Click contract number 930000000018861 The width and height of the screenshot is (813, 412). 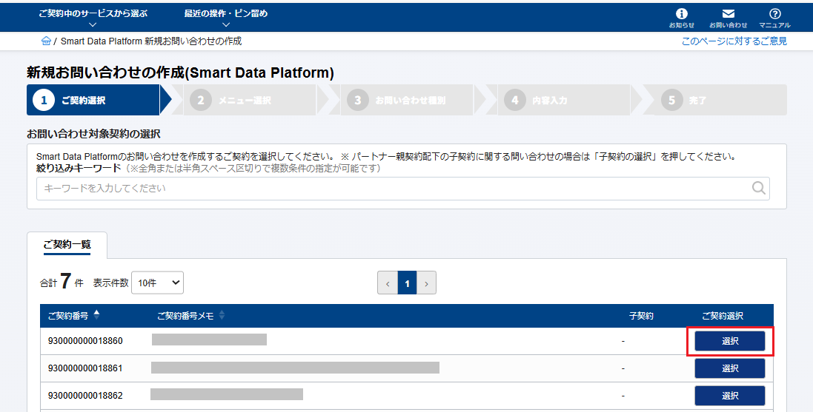[x=85, y=368]
